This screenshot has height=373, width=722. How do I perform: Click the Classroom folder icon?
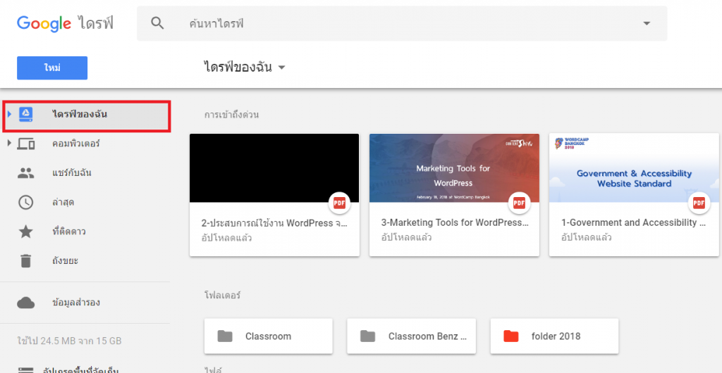[225, 336]
